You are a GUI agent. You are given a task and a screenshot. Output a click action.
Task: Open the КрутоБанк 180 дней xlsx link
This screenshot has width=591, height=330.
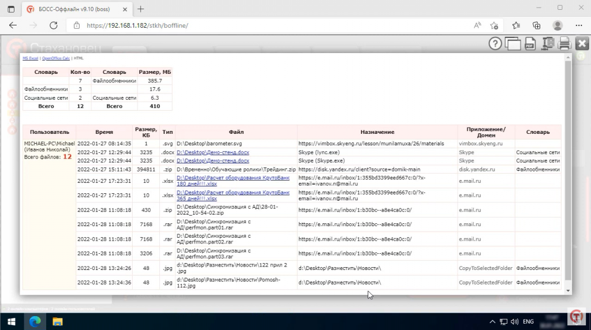click(233, 181)
